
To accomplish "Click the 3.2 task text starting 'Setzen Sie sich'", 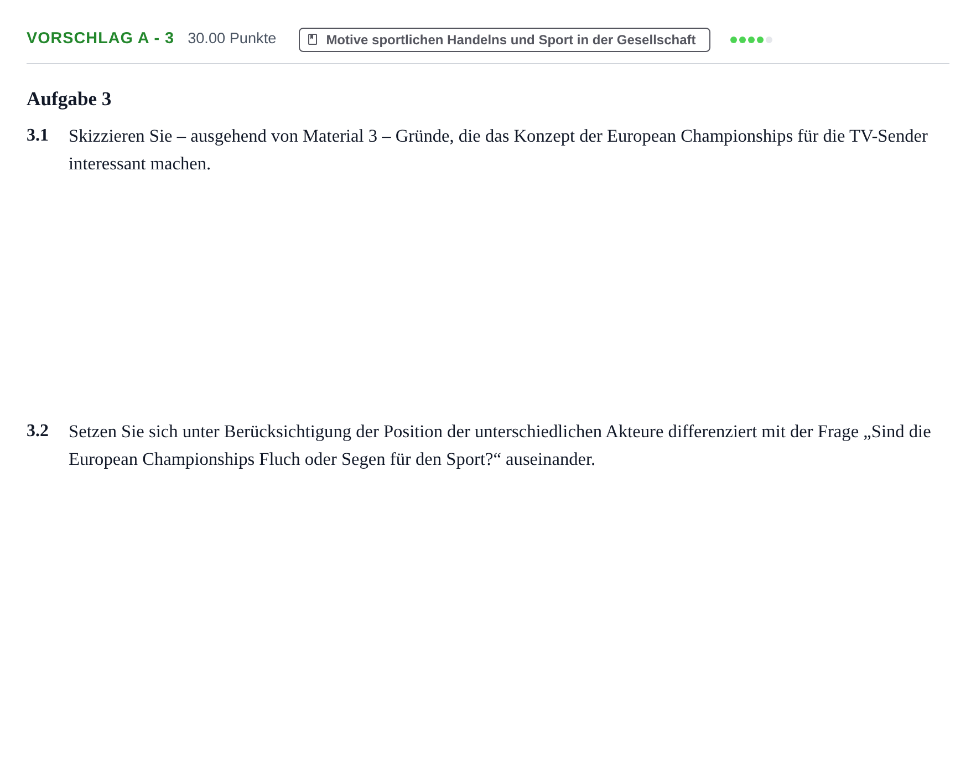I will point(500,446).
